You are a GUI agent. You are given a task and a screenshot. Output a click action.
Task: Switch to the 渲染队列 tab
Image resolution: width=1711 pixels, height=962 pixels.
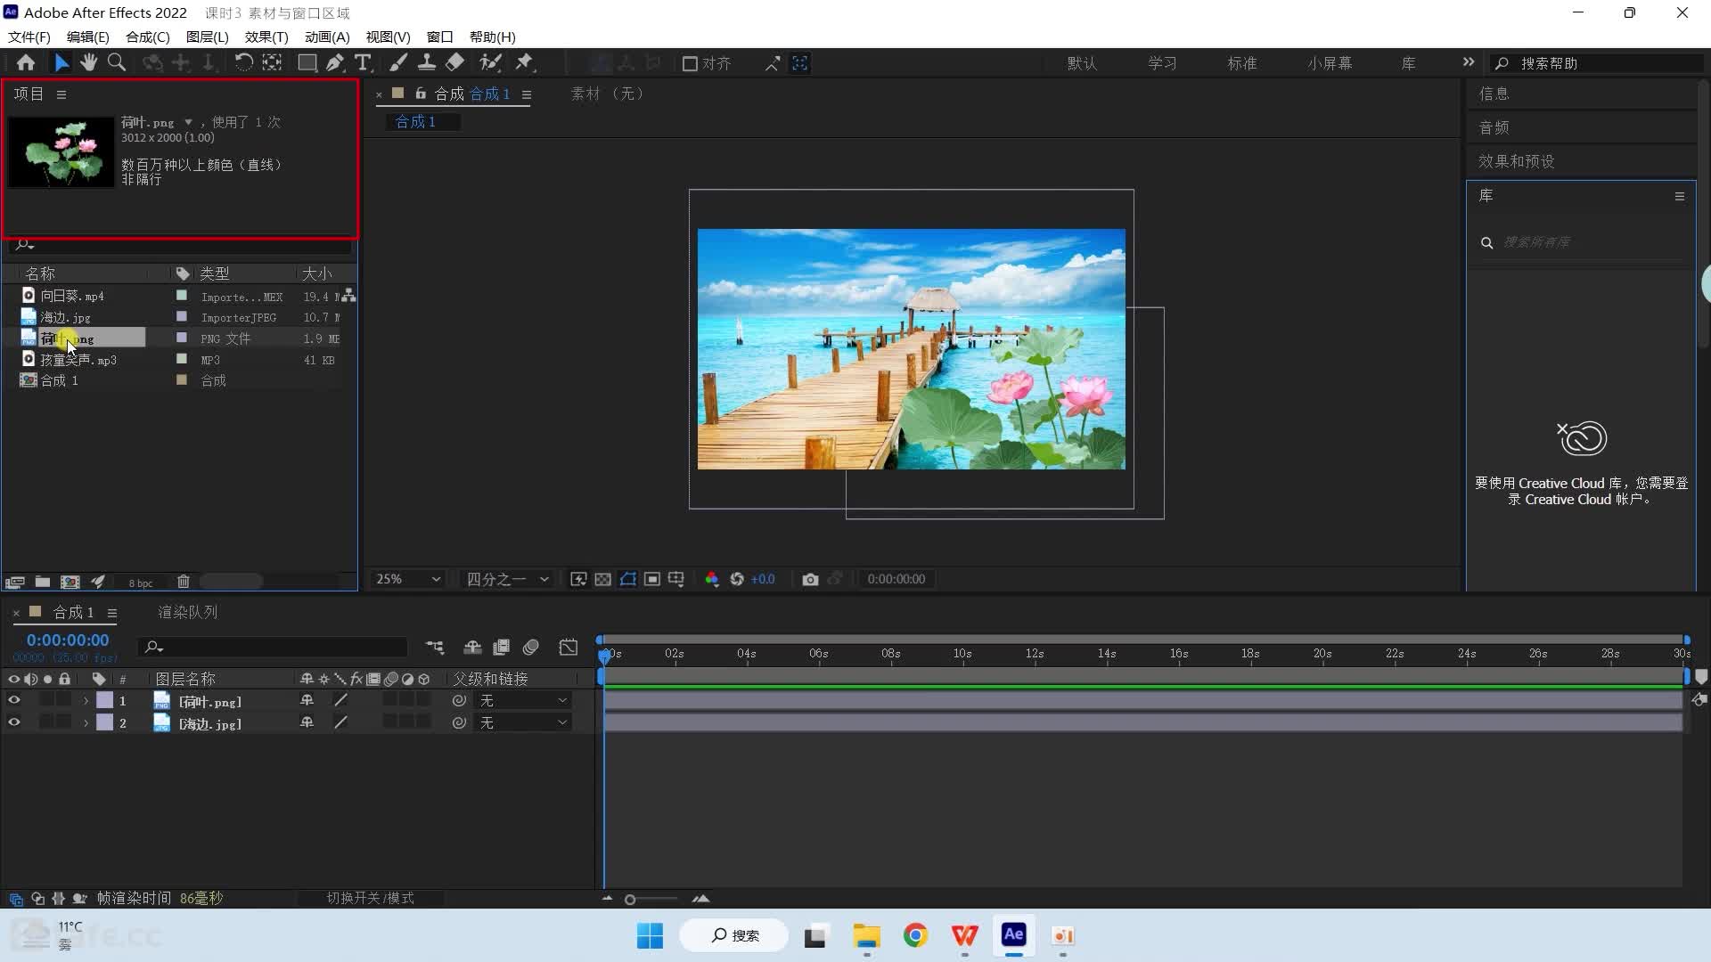point(188,612)
